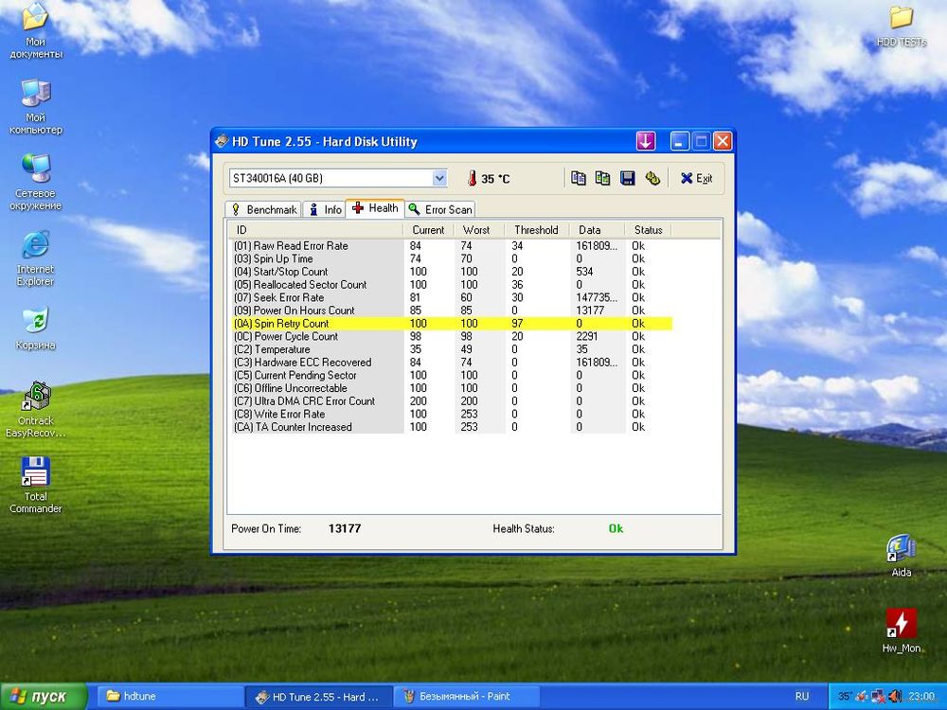Expand the ST340016A drive dropdown
947x710 pixels.
click(439, 178)
